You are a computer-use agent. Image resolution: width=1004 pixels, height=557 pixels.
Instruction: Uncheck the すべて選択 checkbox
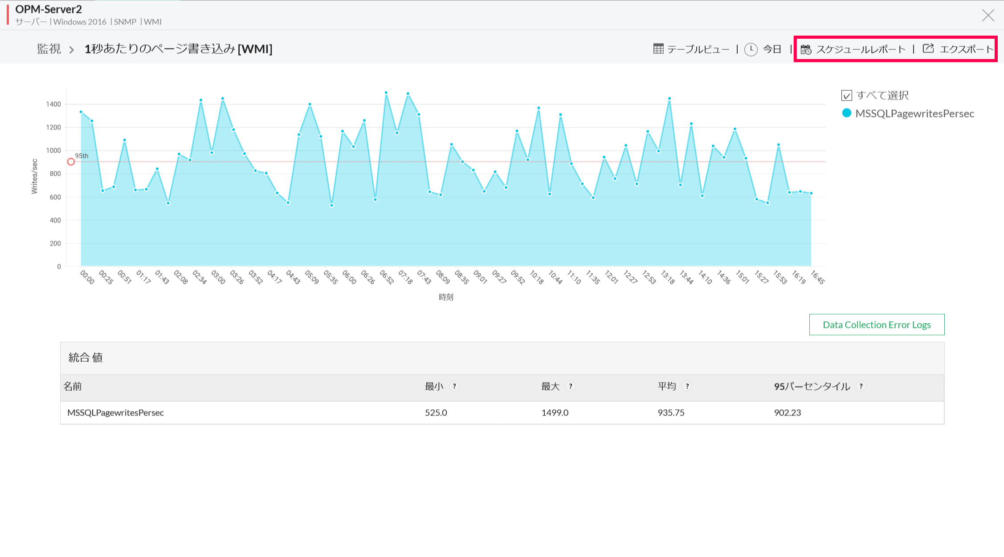click(x=846, y=96)
